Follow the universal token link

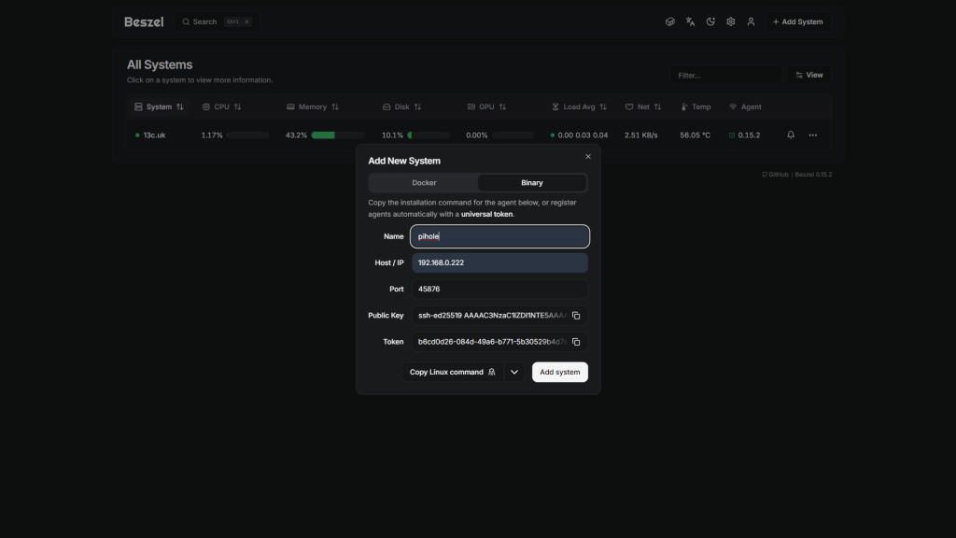click(486, 215)
